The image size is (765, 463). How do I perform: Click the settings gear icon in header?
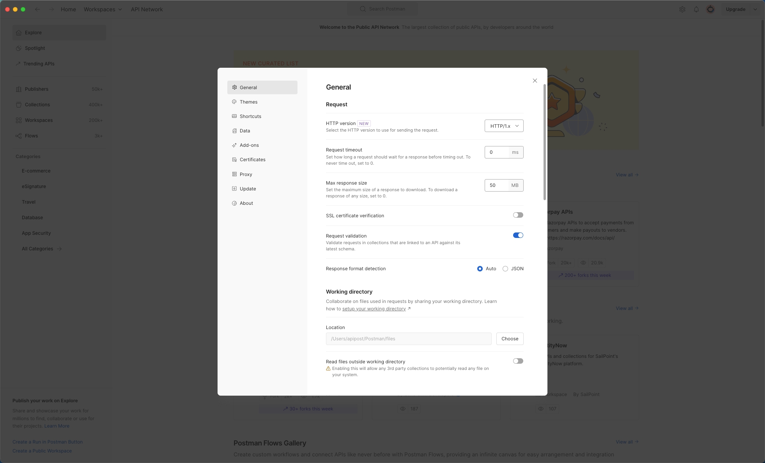pyautogui.click(x=682, y=9)
